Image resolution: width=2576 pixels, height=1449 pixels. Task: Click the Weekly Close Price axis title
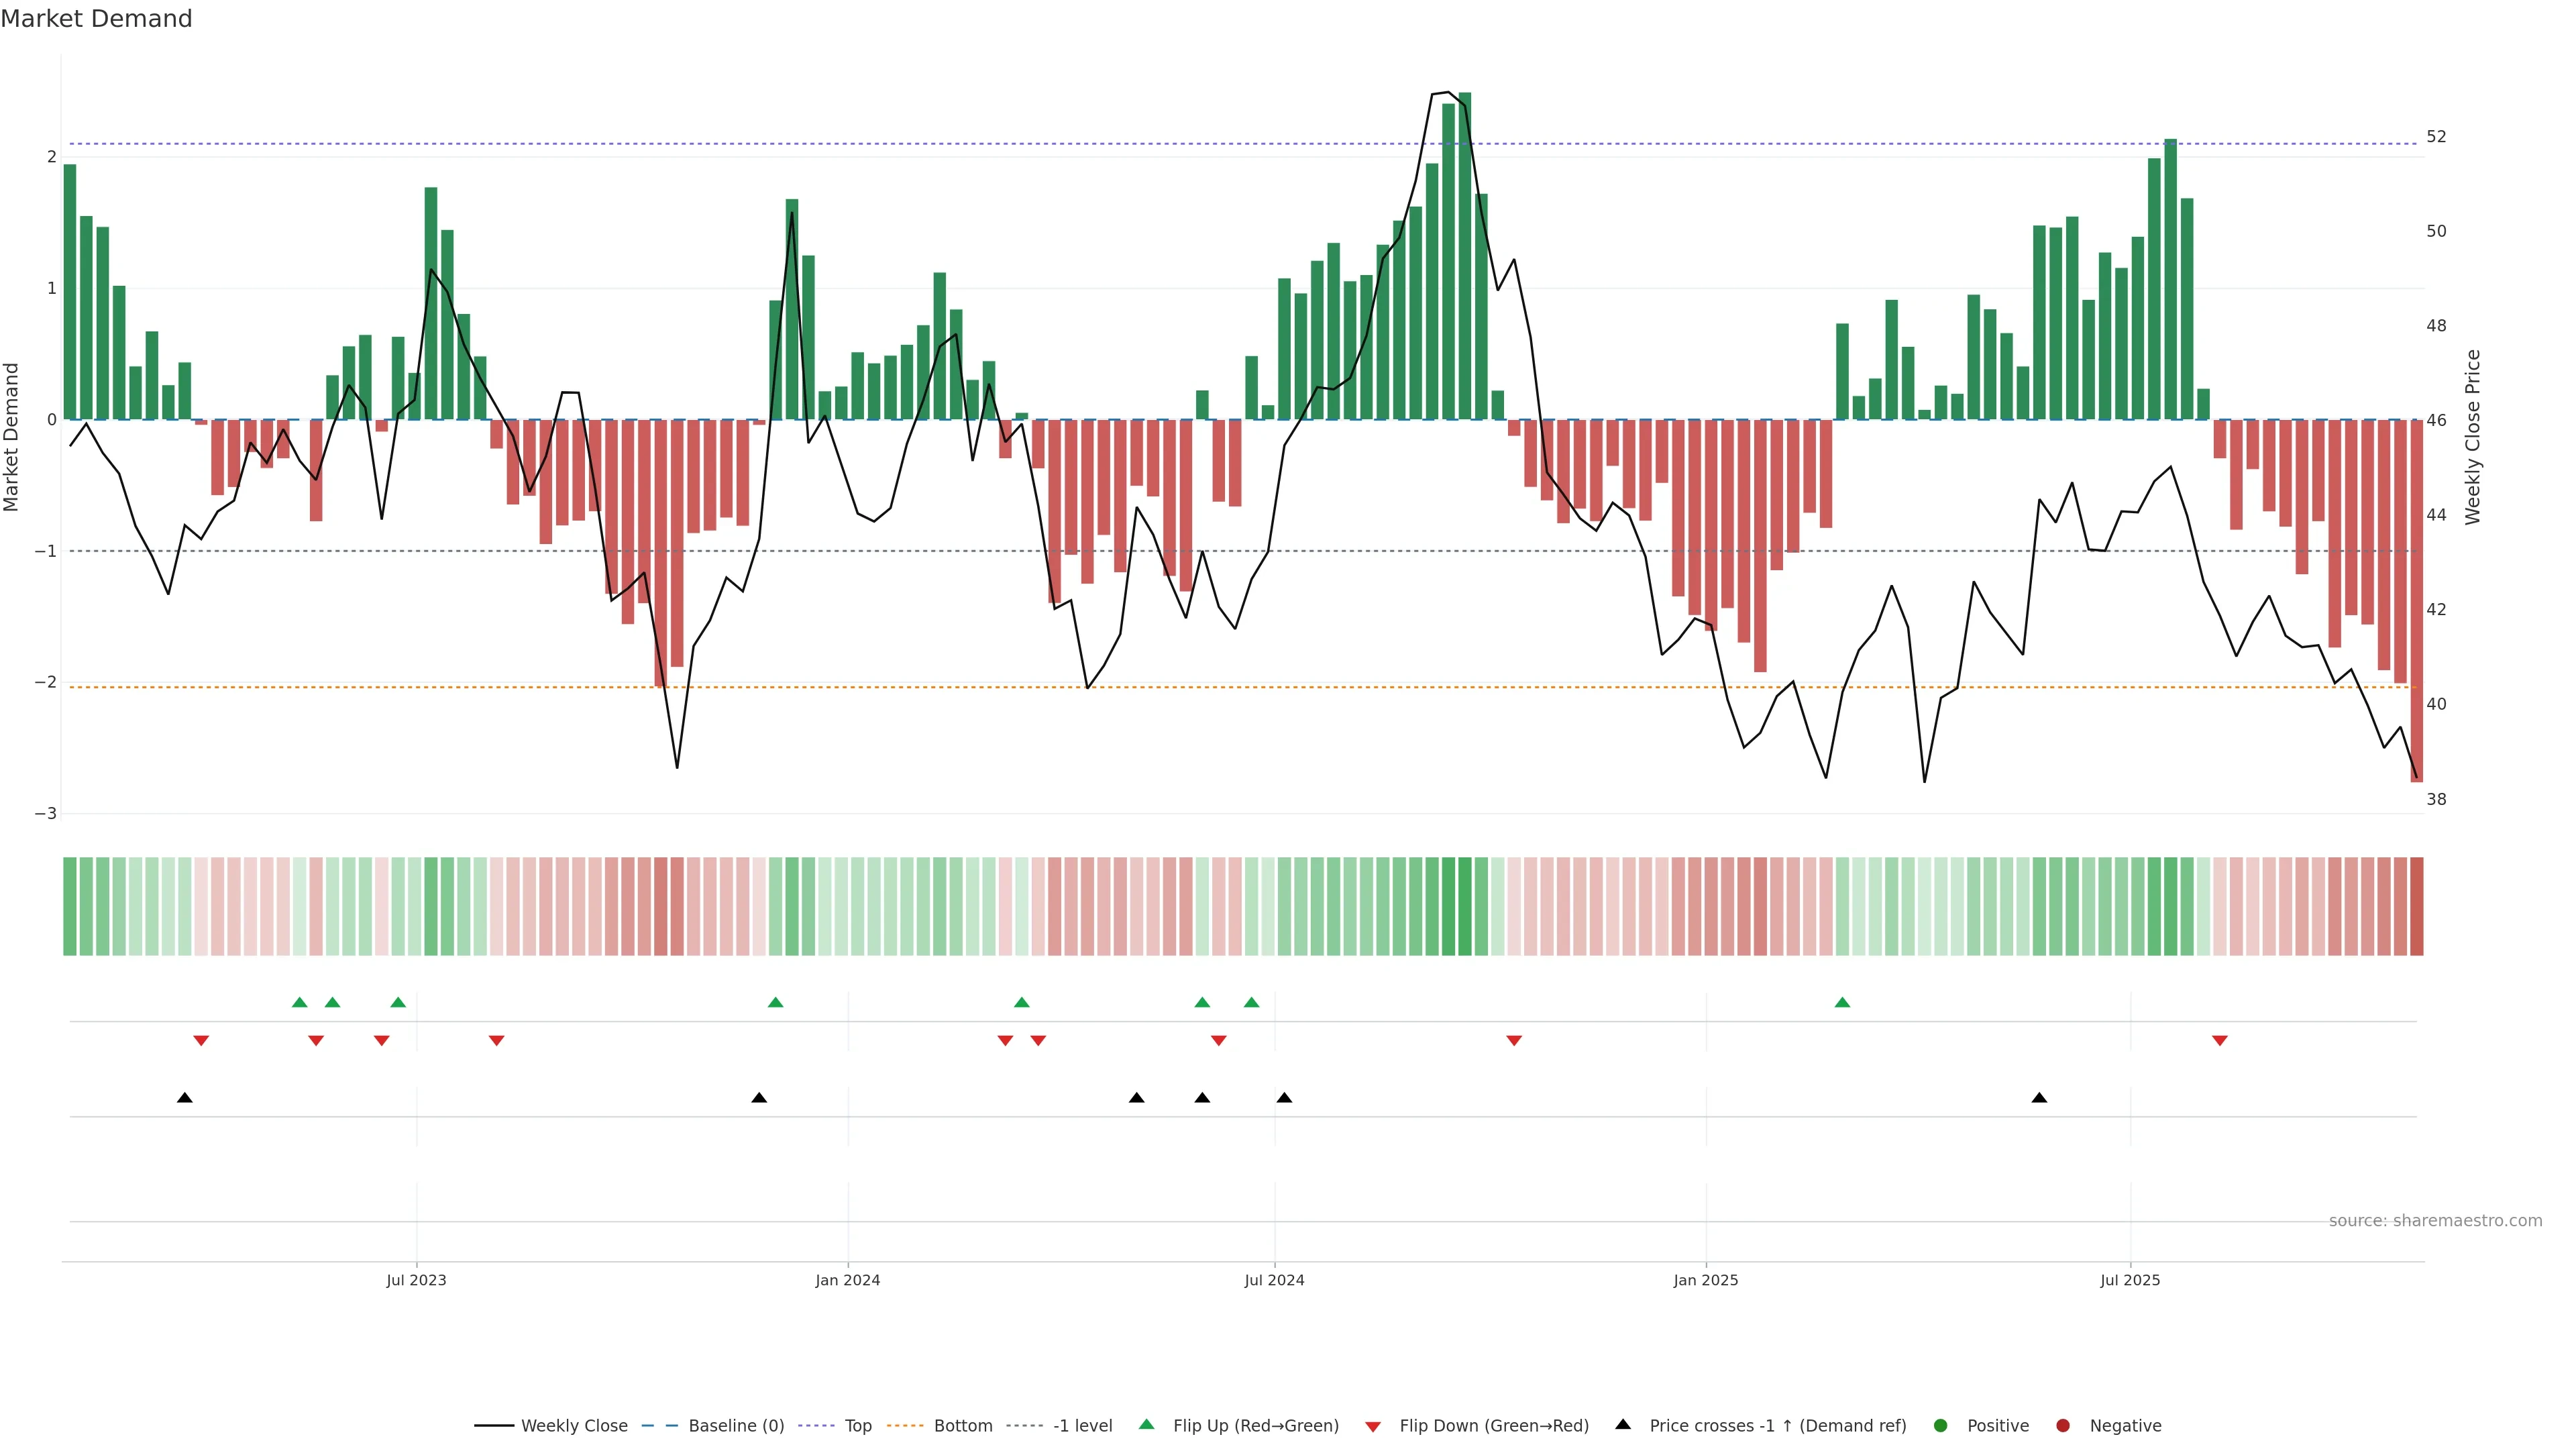coord(2473,437)
